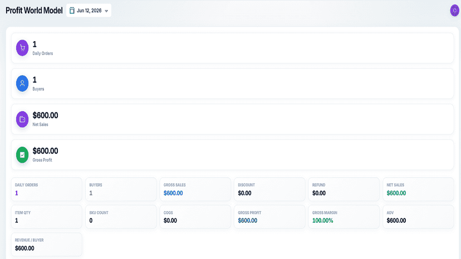Click the purple shopping cart Daily Orders icon

click(22, 48)
